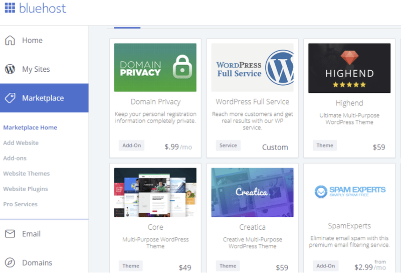Click the Bluehost grid logo icon
The height and width of the screenshot is (276, 401).
click(10, 8)
